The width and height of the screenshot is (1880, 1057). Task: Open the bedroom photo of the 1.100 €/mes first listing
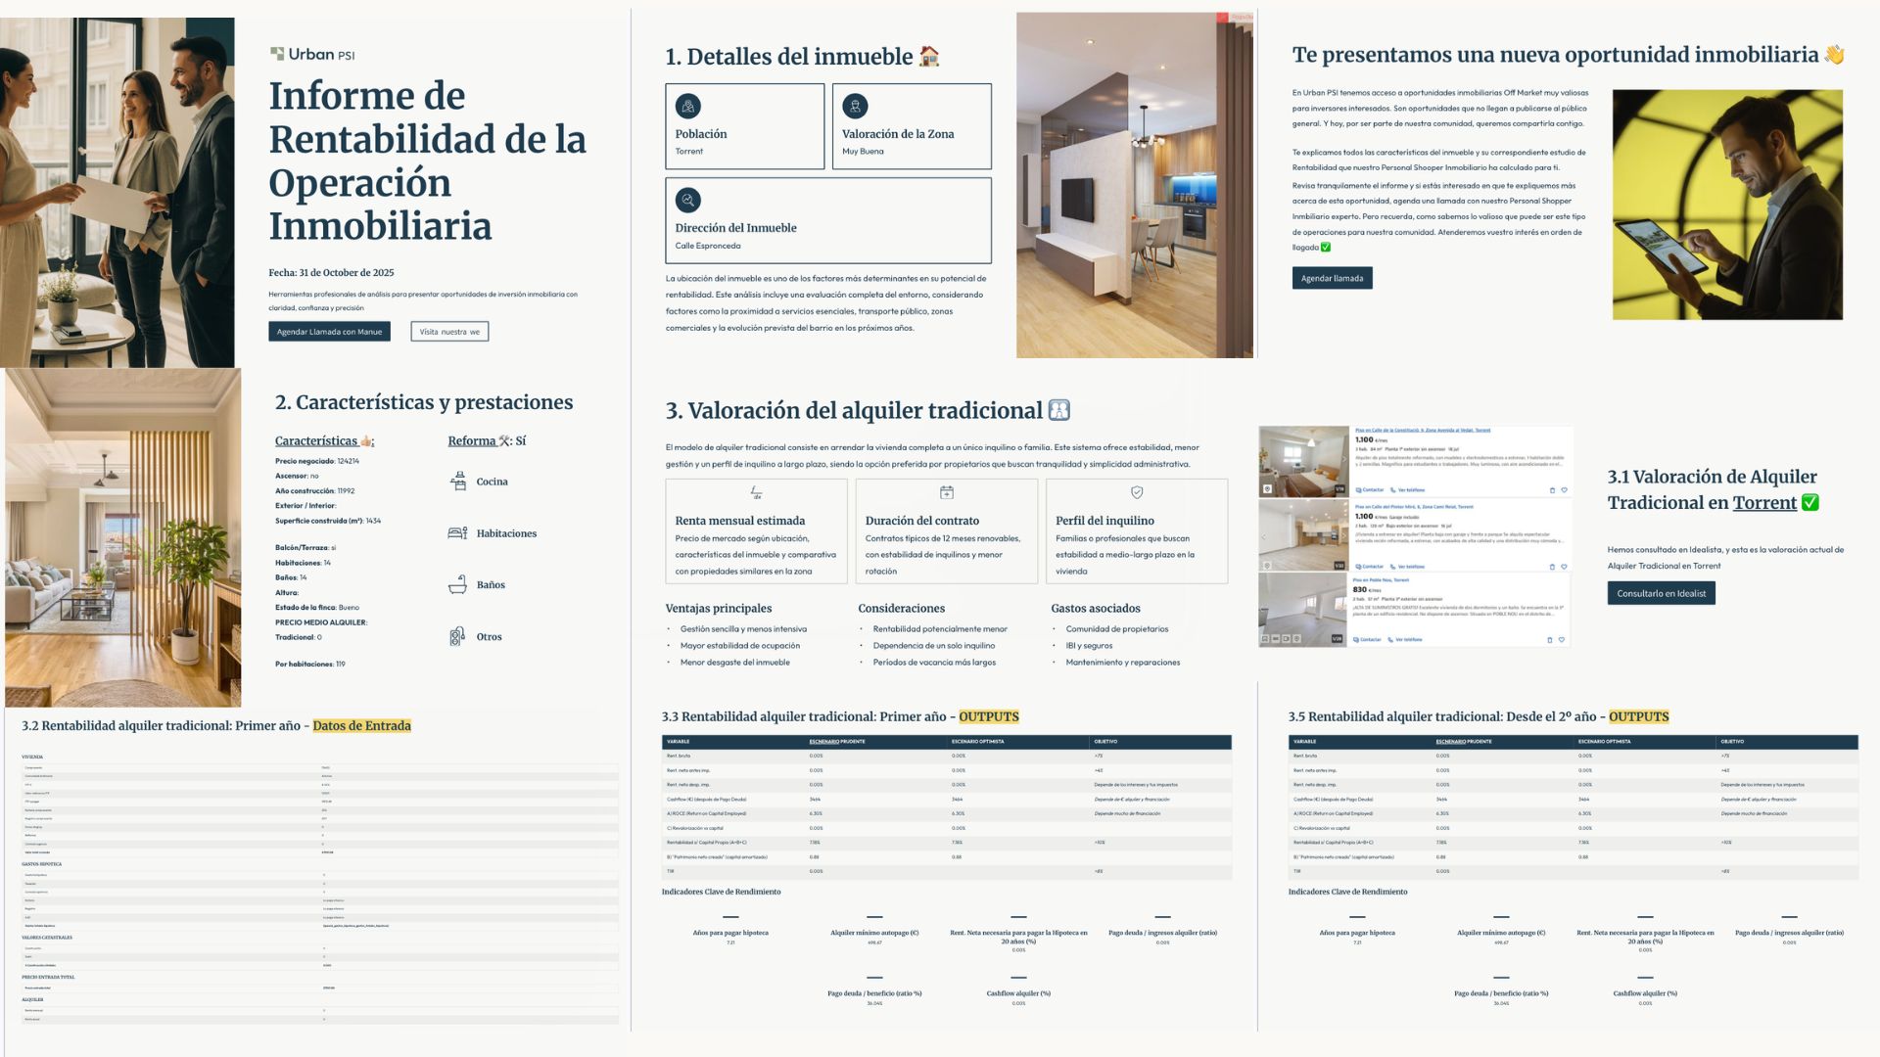coord(1303,462)
